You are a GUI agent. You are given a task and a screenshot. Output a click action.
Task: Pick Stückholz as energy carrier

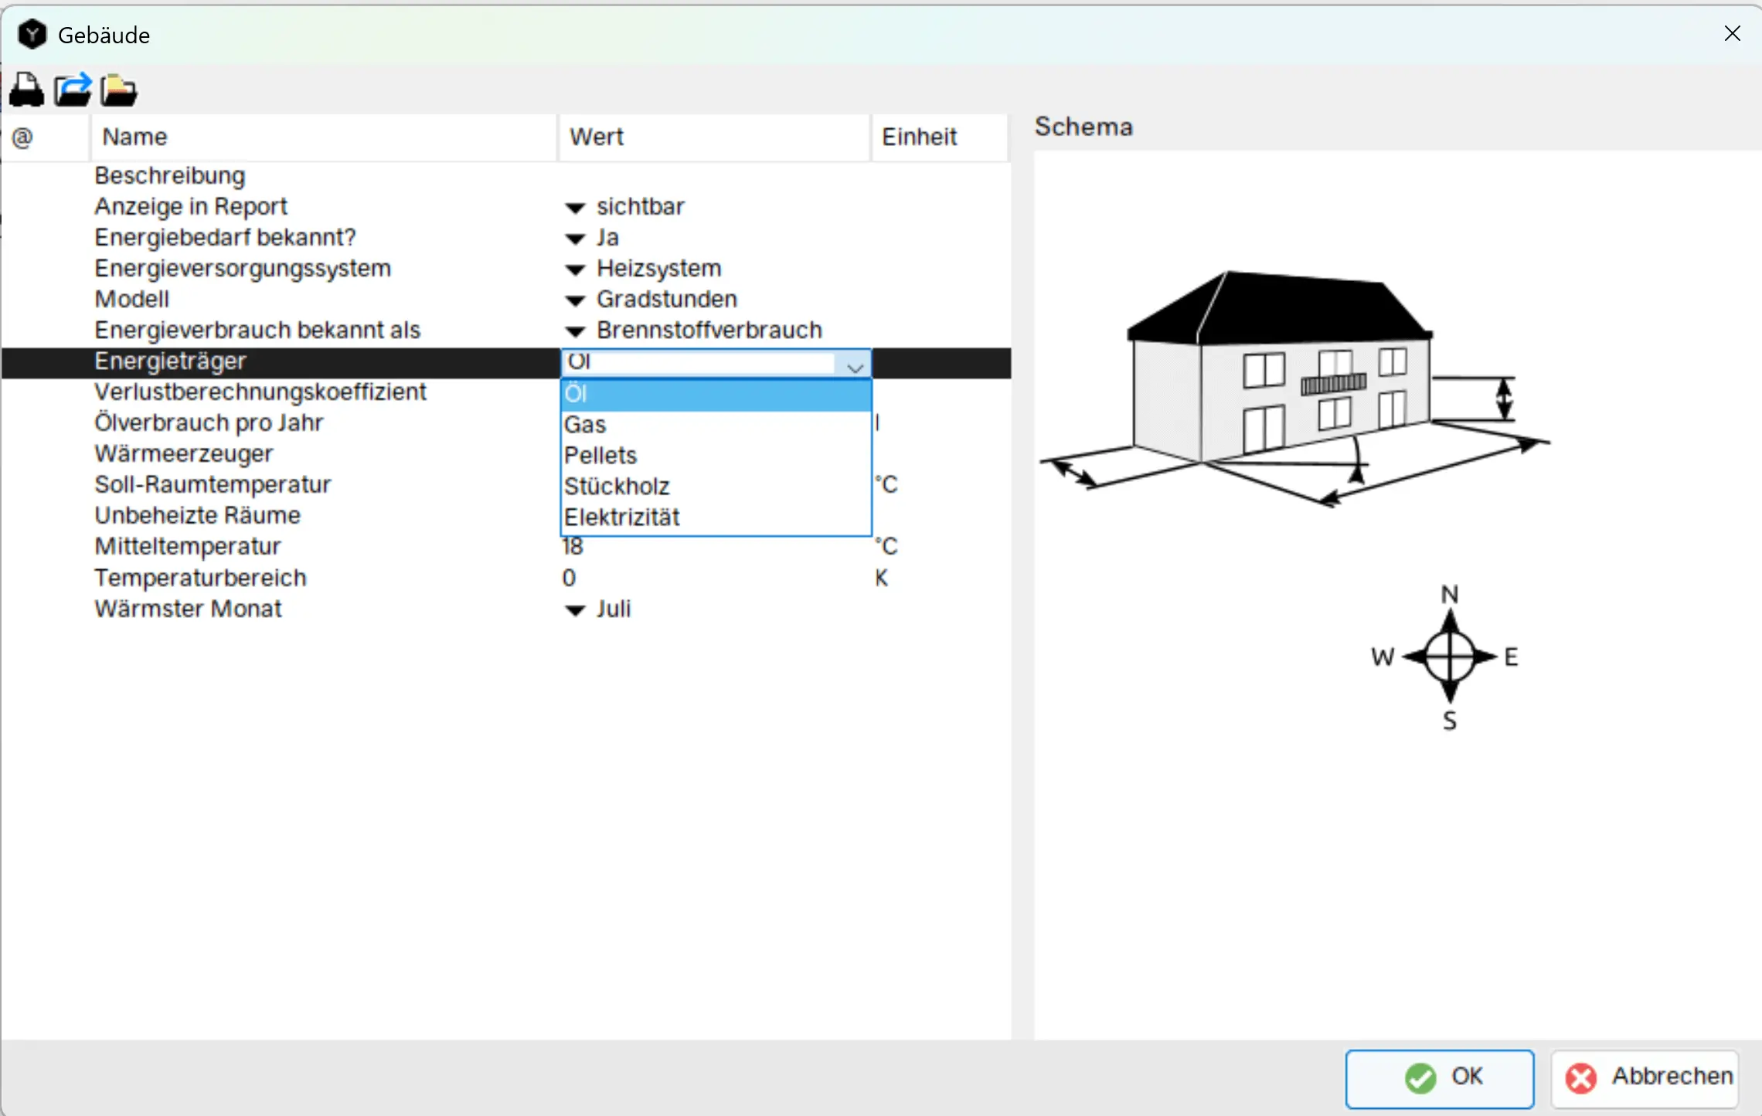[617, 487]
